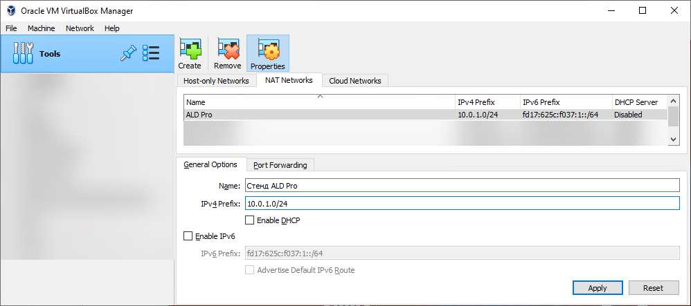Enable the DHCP checkbox
Screen dimensions: 691x306
point(250,220)
